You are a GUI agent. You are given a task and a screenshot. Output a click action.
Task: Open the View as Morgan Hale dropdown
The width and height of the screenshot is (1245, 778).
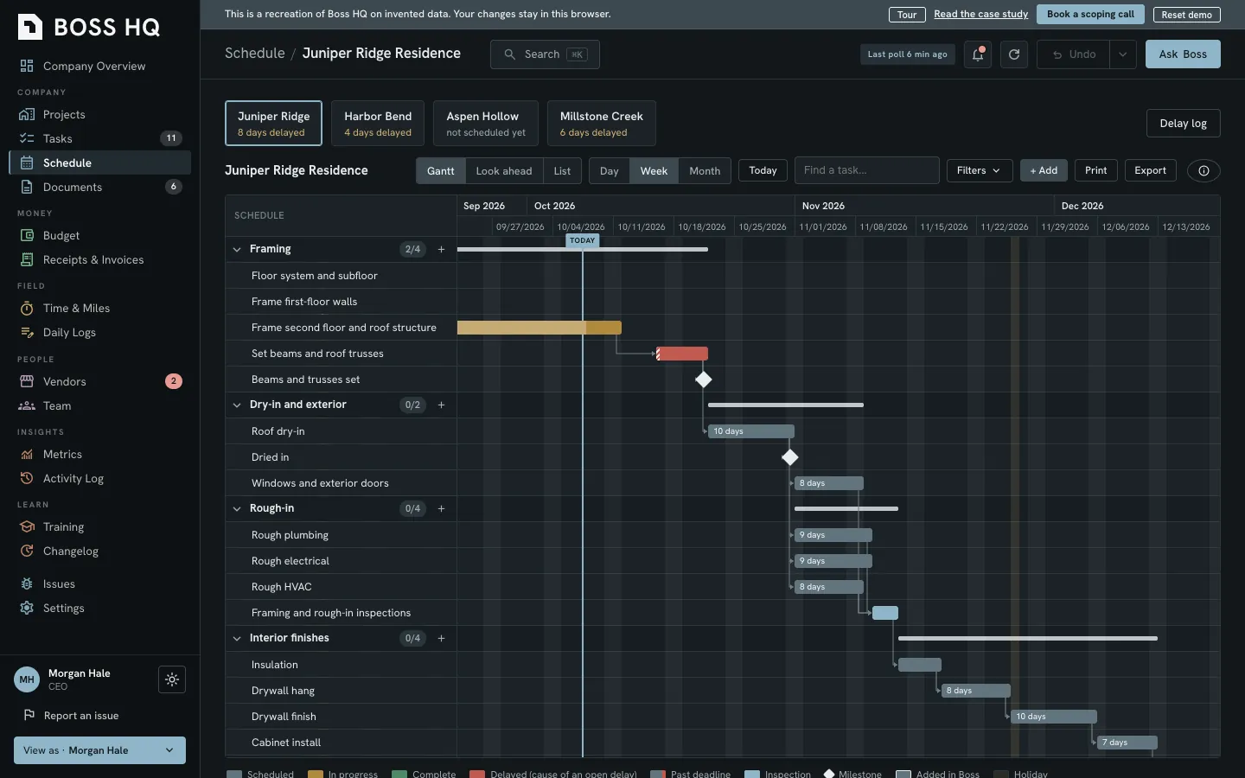99,750
